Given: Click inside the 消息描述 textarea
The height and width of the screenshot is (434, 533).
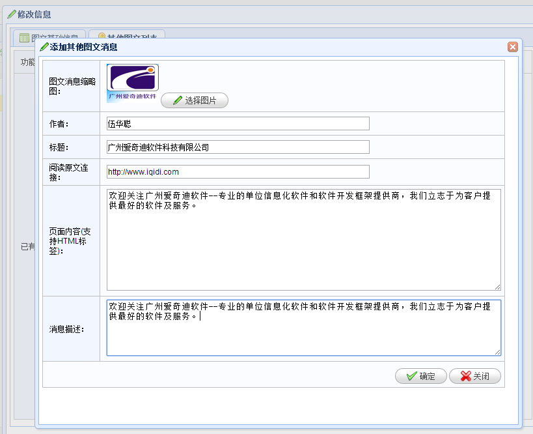Looking at the screenshot, I should (303, 328).
